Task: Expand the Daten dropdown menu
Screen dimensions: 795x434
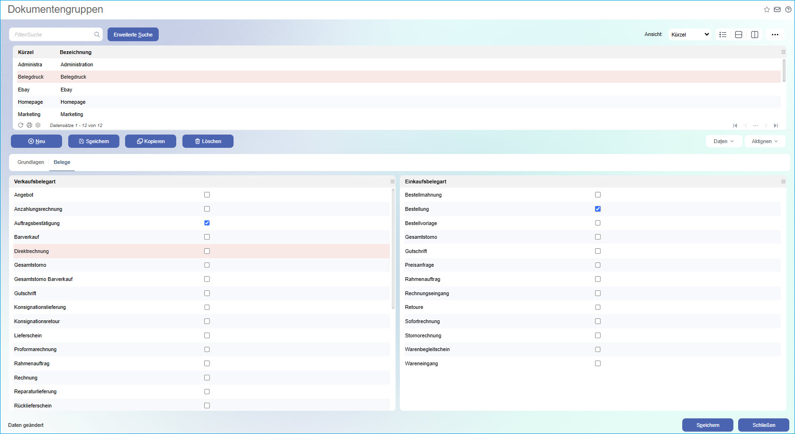Action: point(724,141)
